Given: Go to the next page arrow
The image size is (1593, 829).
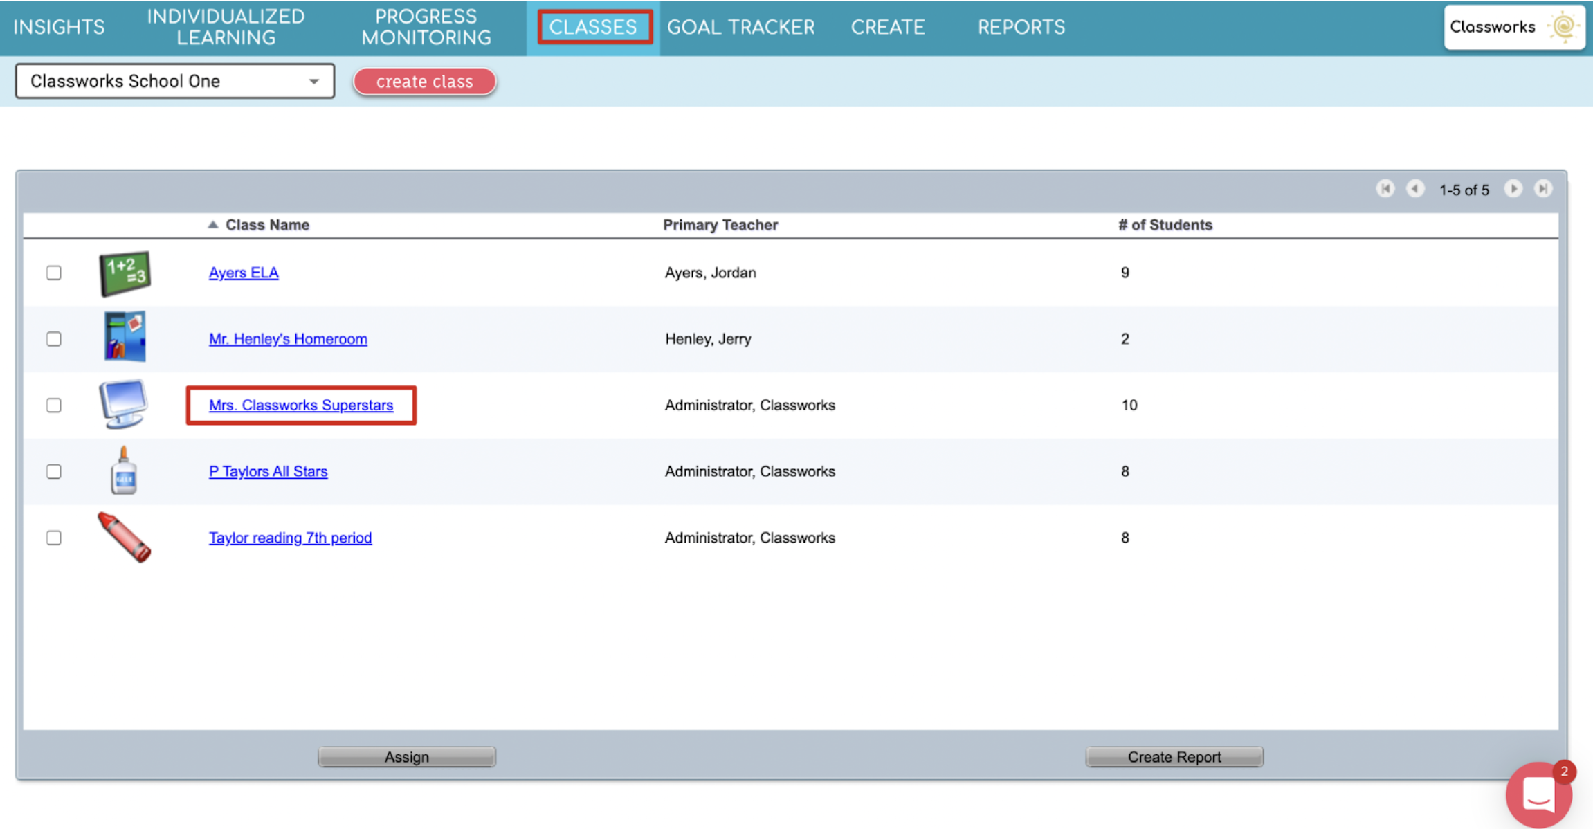Looking at the screenshot, I should click(x=1513, y=189).
